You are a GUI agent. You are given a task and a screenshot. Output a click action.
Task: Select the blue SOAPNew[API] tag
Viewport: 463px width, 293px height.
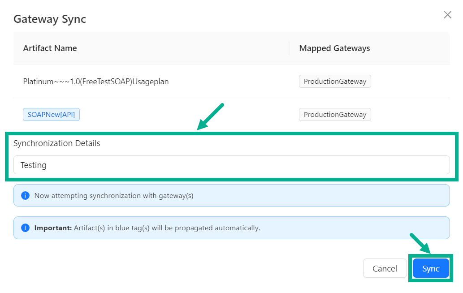[x=52, y=114]
